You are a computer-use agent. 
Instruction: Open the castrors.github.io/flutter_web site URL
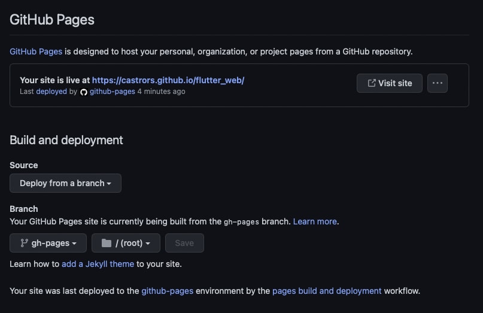click(168, 80)
